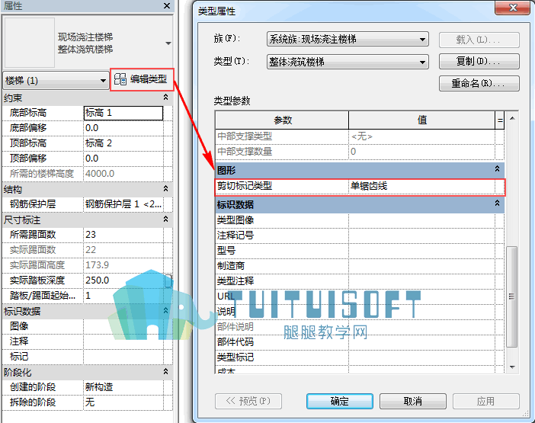This screenshot has height=423, width=535.
Task: Collapse the 标识数据 section in properties panel
Action: pyautogui.click(x=166, y=311)
